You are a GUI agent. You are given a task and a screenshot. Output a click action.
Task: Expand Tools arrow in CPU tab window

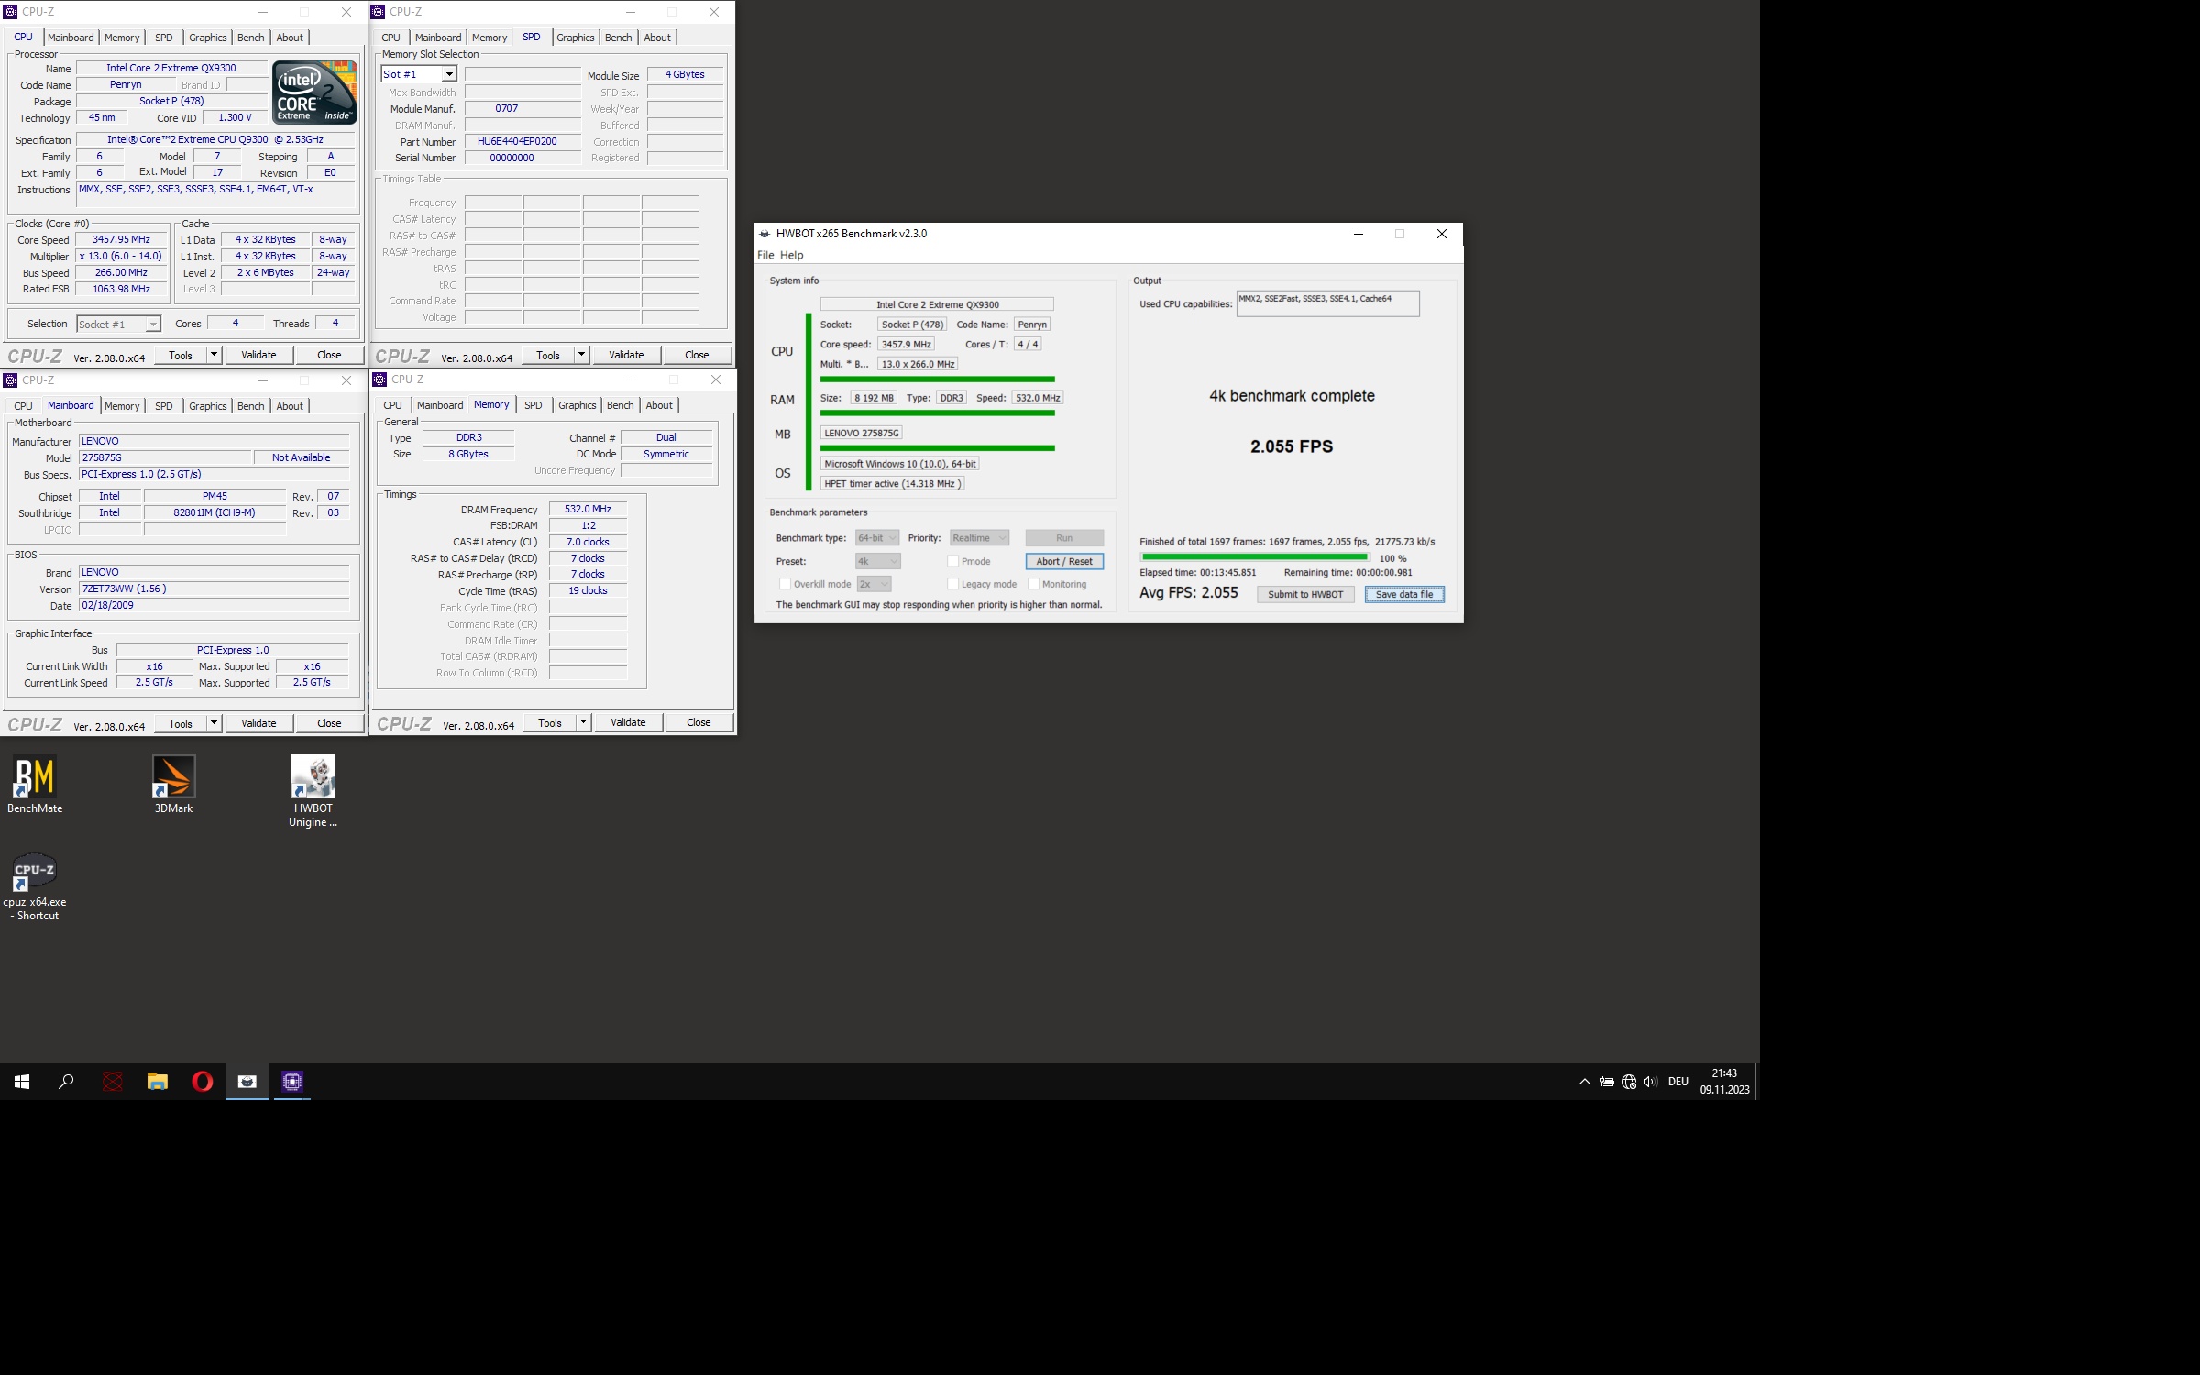pyautogui.click(x=214, y=355)
